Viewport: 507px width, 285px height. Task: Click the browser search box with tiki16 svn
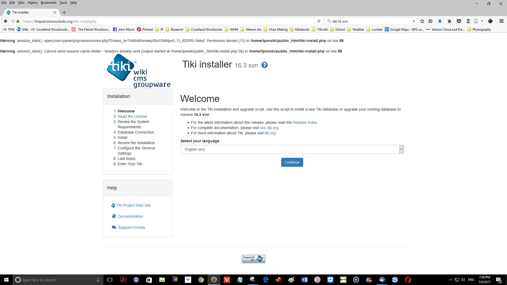tap(371, 21)
